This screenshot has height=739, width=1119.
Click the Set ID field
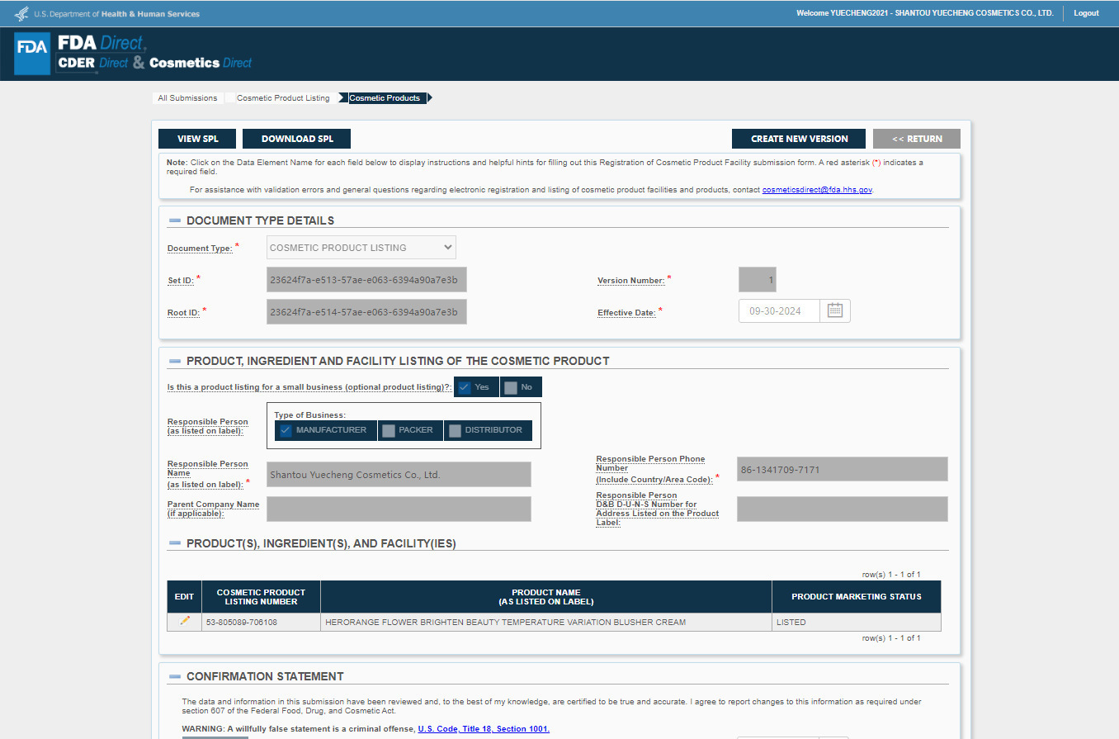tap(366, 279)
